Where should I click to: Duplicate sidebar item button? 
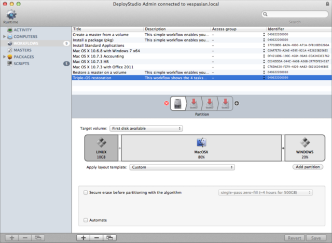[x=38, y=238]
